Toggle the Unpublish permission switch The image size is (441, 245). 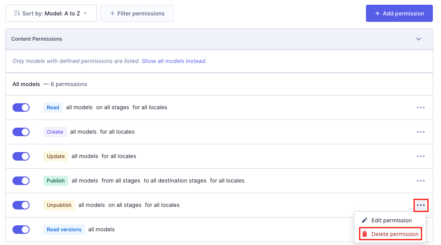pyautogui.click(x=21, y=205)
